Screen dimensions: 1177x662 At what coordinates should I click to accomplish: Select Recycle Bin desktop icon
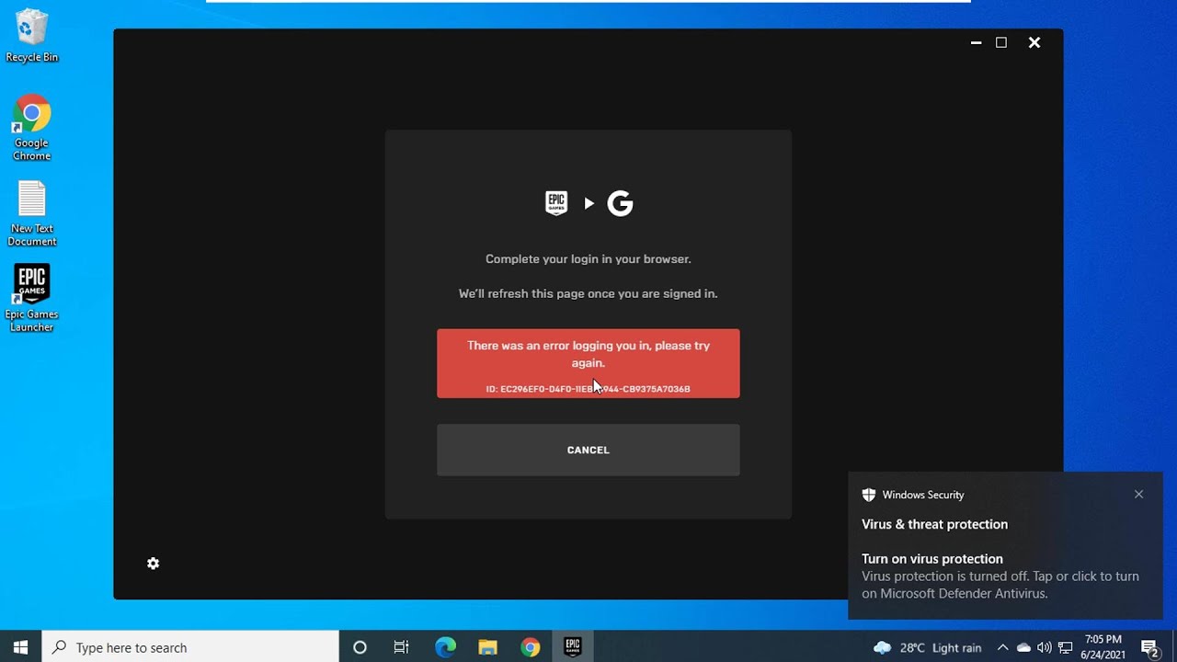click(32, 37)
